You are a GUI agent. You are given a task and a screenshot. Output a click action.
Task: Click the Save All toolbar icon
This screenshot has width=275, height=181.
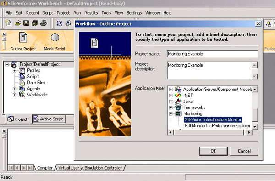pyautogui.click(x=34, y=23)
